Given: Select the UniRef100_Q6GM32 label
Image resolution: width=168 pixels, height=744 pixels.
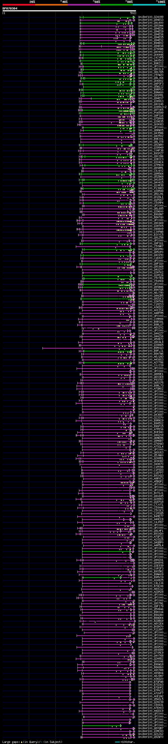Looking at the screenshot, I should pos(151,647).
